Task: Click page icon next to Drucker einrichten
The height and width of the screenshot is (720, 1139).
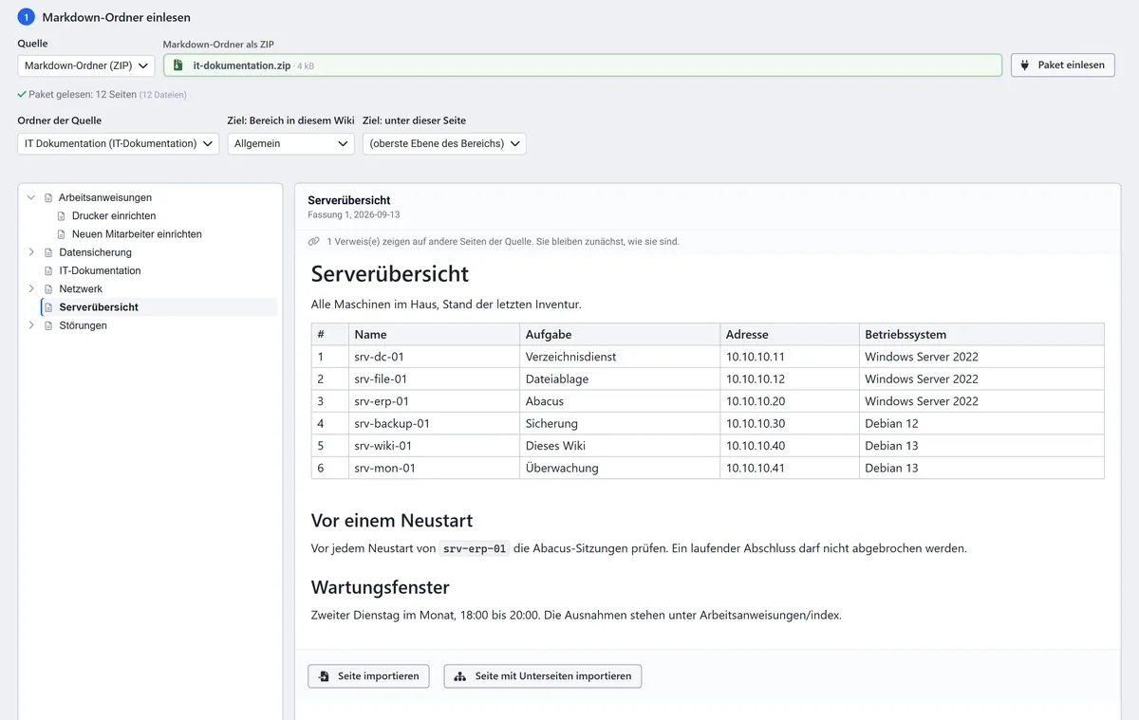Action: click(62, 216)
